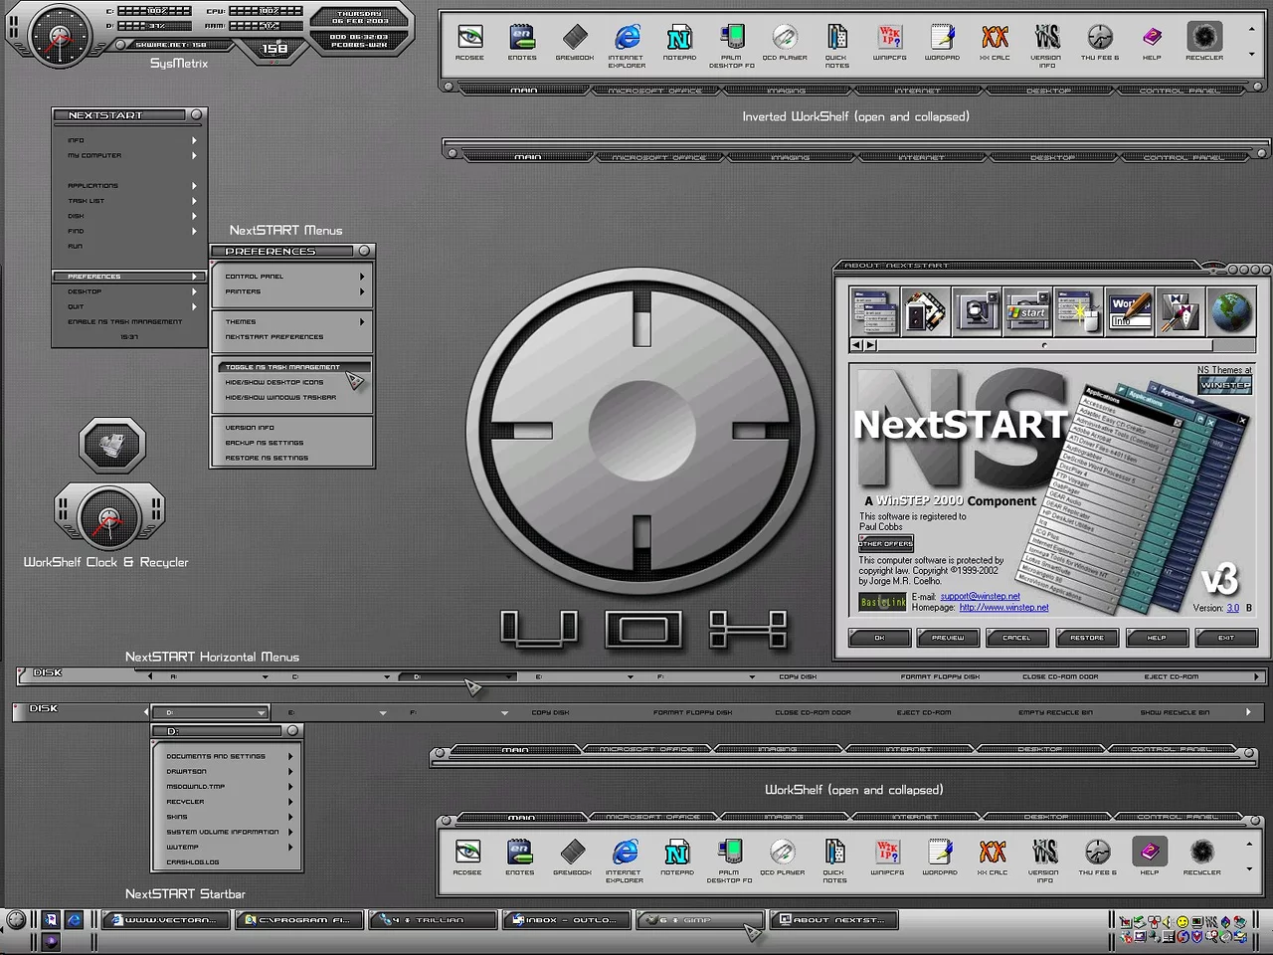Open XX Calc in the top WorkShelf
1273x955 pixels.
click(995, 38)
